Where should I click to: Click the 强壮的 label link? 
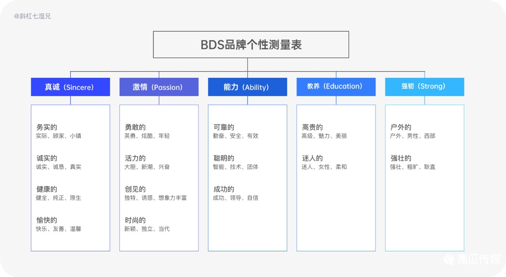(x=401, y=158)
